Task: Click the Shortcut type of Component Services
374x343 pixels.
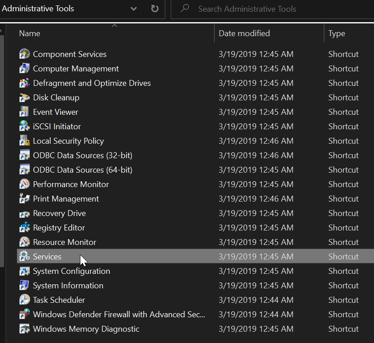Action: click(343, 54)
